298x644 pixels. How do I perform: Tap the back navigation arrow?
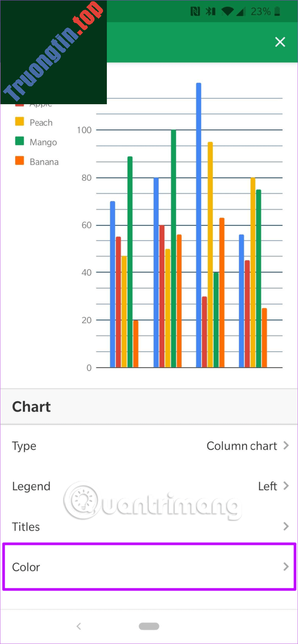click(78, 626)
